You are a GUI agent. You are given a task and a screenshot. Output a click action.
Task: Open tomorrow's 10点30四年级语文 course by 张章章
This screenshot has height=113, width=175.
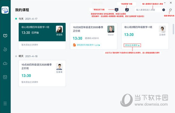(x=42, y=73)
